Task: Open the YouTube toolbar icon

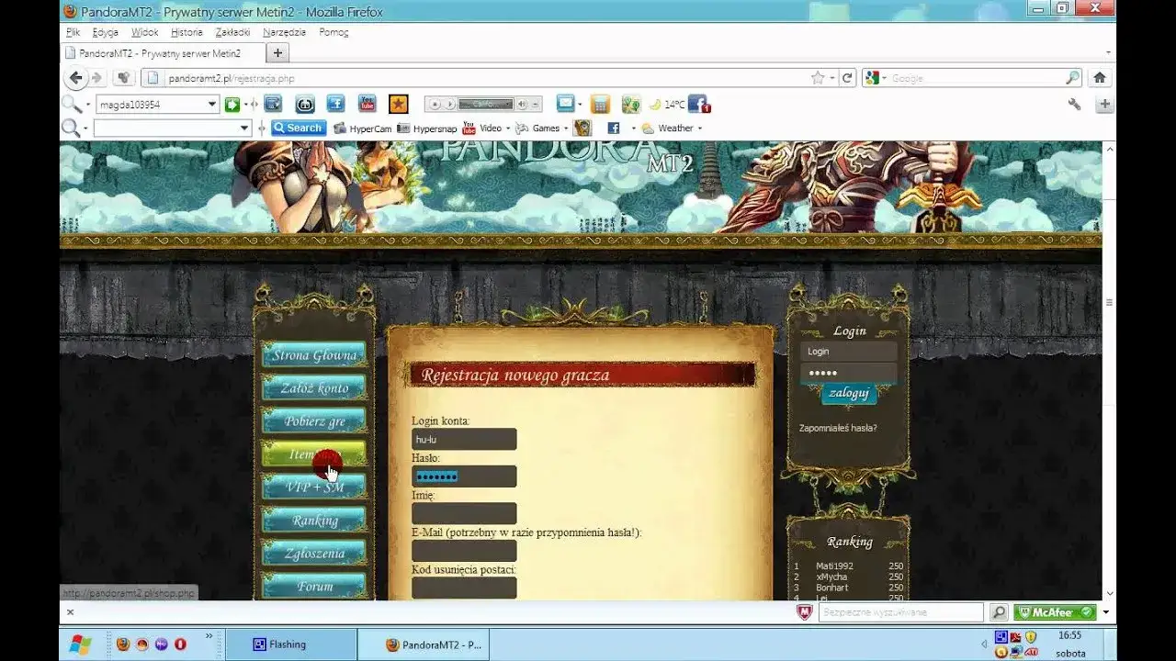Action: [367, 104]
